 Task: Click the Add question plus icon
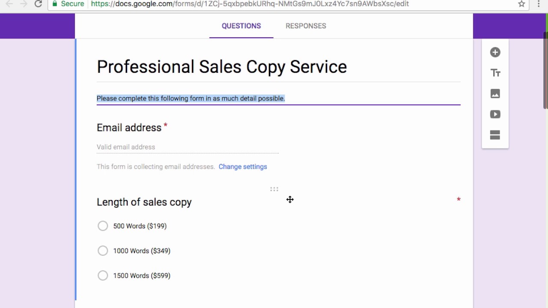[495, 52]
